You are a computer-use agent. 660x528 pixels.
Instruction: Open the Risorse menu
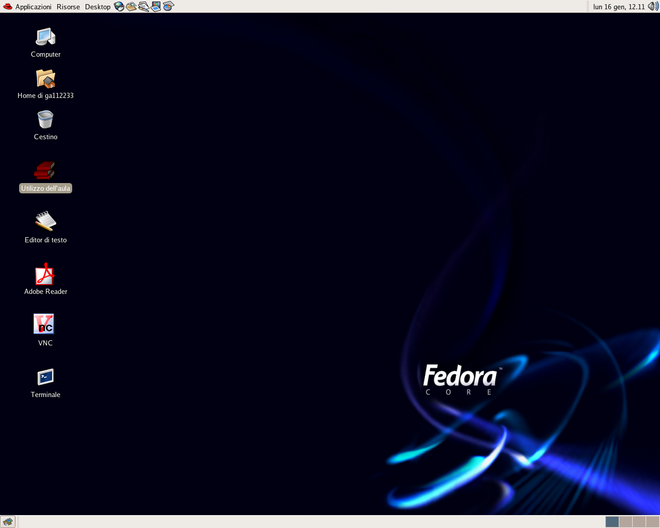click(x=68, y=7)
